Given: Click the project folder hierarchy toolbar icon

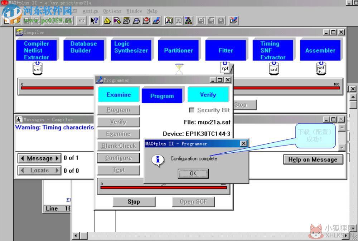Looking at the screenshot, I should tap(169, 21).
